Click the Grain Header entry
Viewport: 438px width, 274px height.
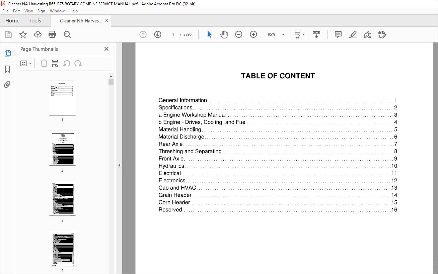point(175,195)
